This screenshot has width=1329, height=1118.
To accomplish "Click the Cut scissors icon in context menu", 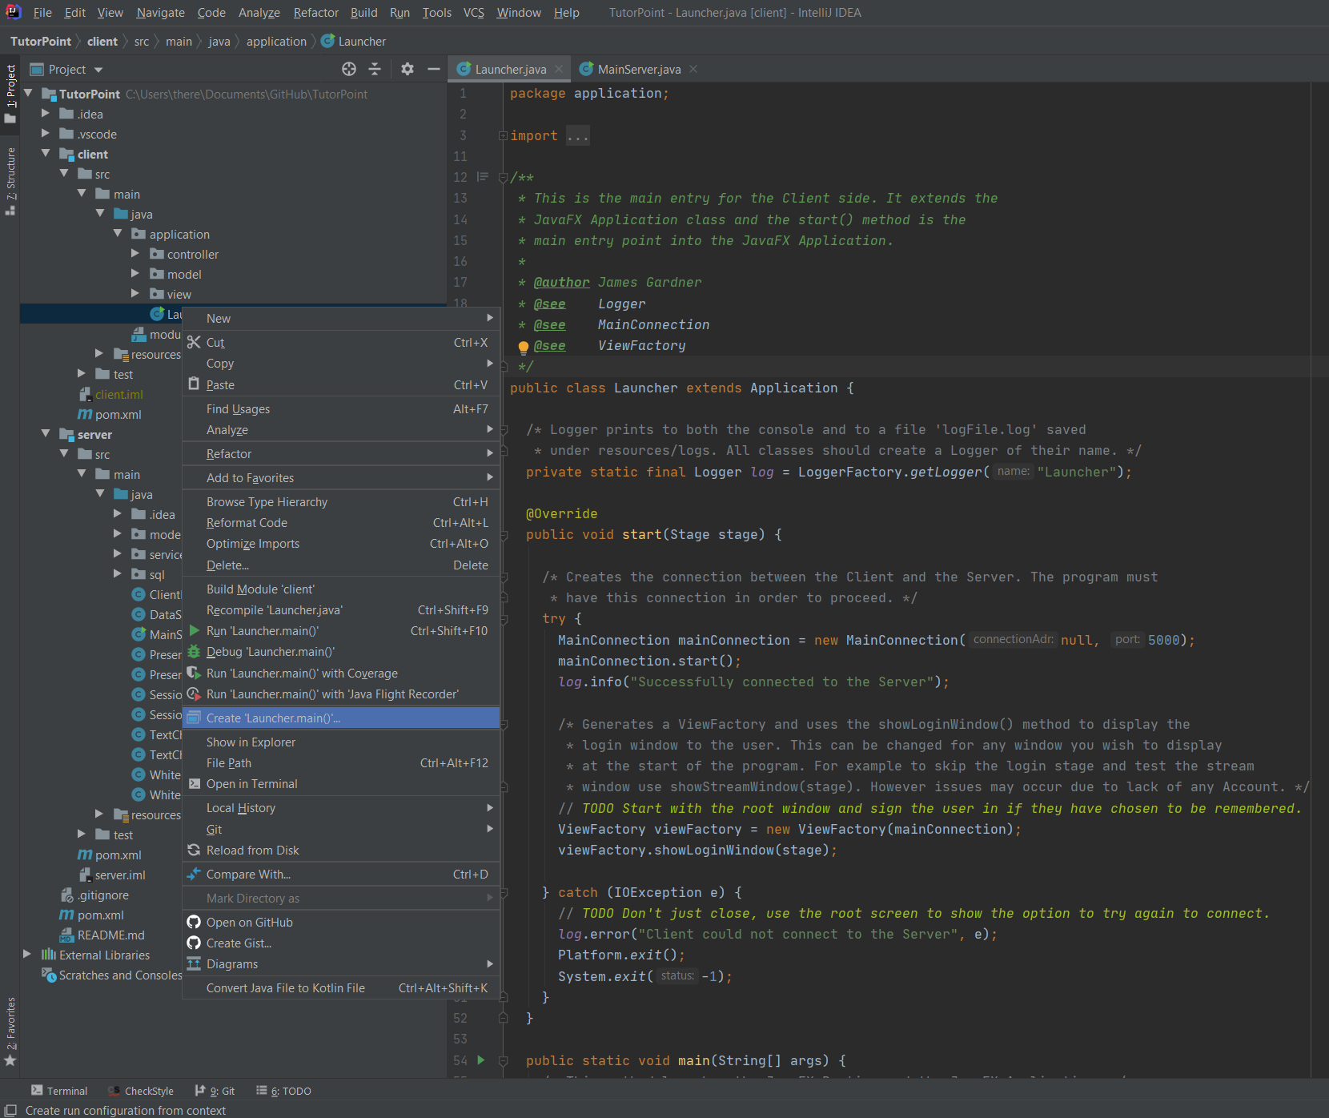I will [194, 342].
